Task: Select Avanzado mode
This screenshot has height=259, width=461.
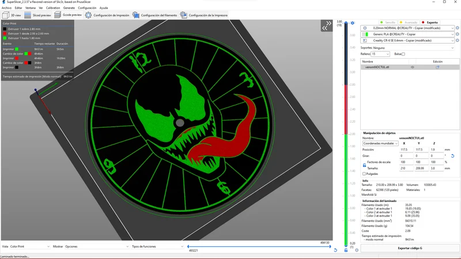Action: pyautogui.click(x=409, y=22)
